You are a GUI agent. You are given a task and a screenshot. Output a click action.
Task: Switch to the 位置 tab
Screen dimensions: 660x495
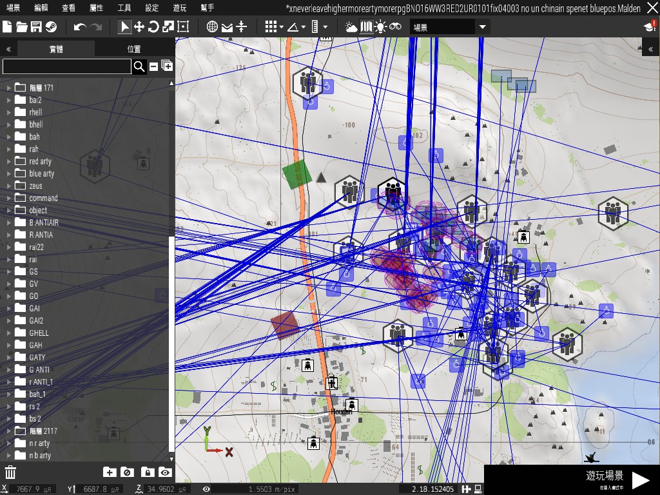coord(134,49)
